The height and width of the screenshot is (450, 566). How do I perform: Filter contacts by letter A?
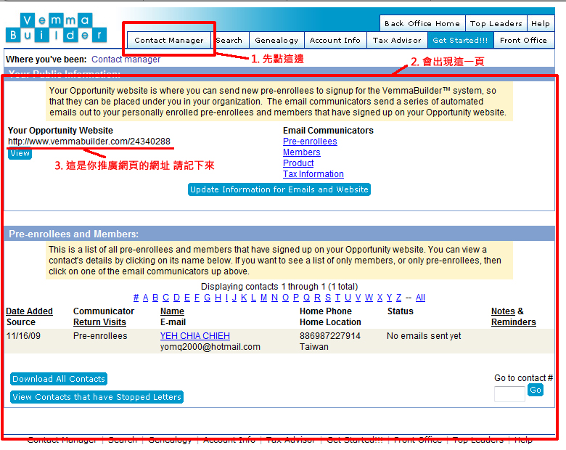pyautogui.click(x=145, y=298)
